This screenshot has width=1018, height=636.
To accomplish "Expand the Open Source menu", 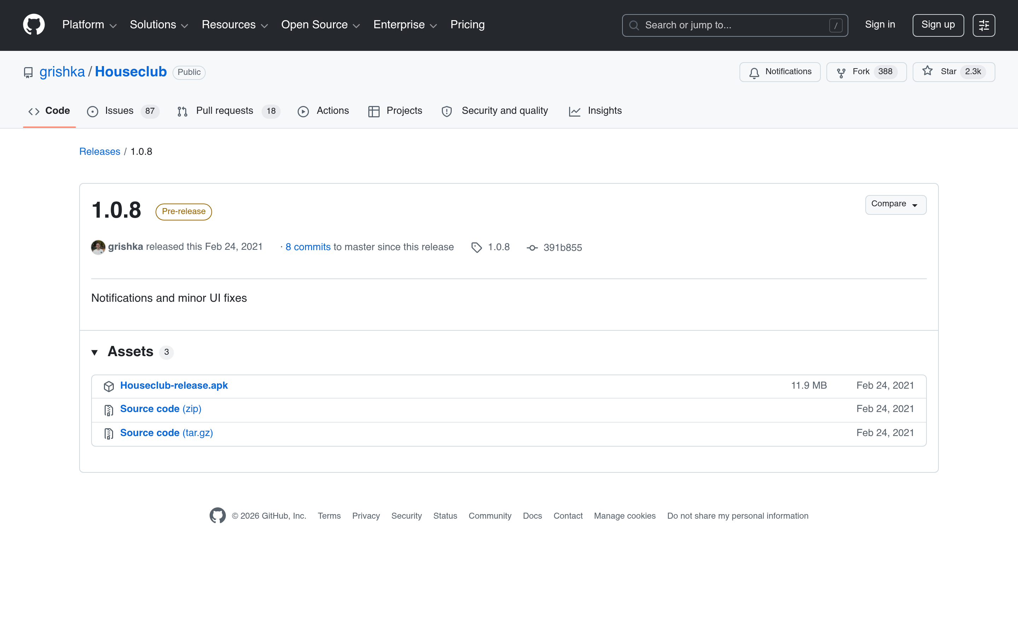I will (x=321, y=25).
